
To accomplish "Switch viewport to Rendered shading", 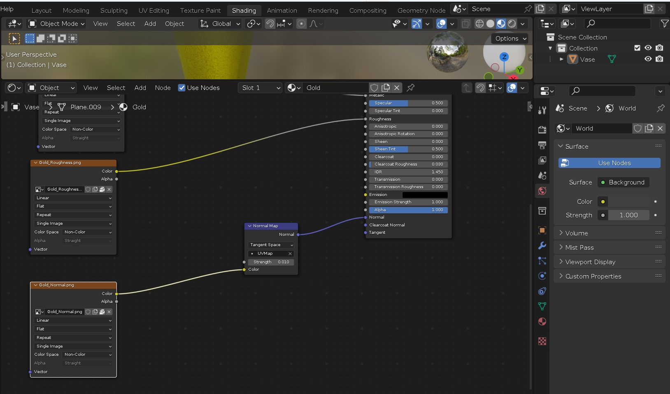I will pyautogui.click(x=512, y=24).
